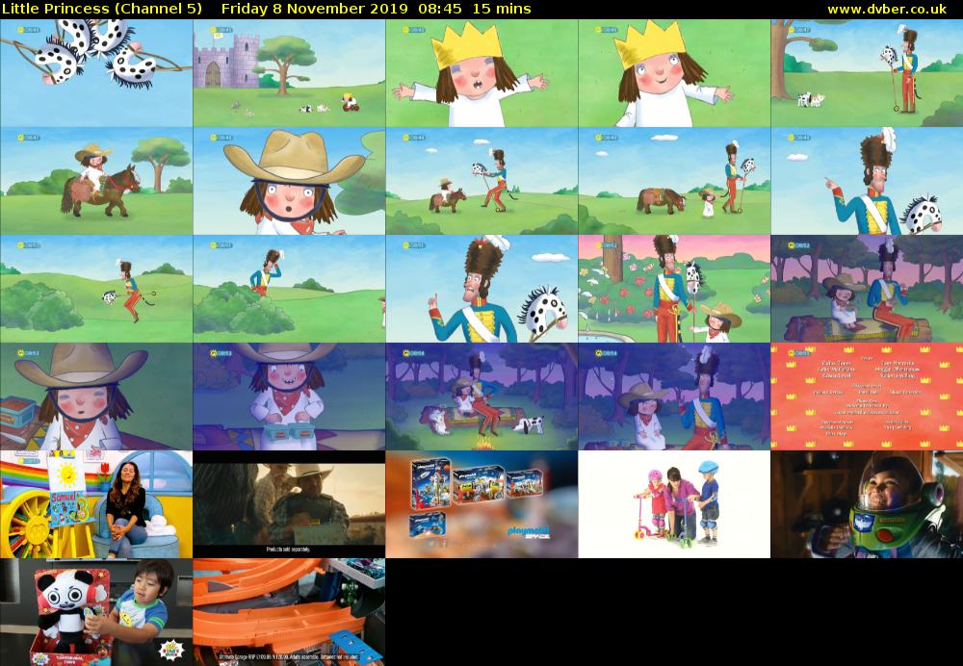The image size is (963, 666).
Task: Select the red end credits thumbnail
Action: (x=867, y=397)
